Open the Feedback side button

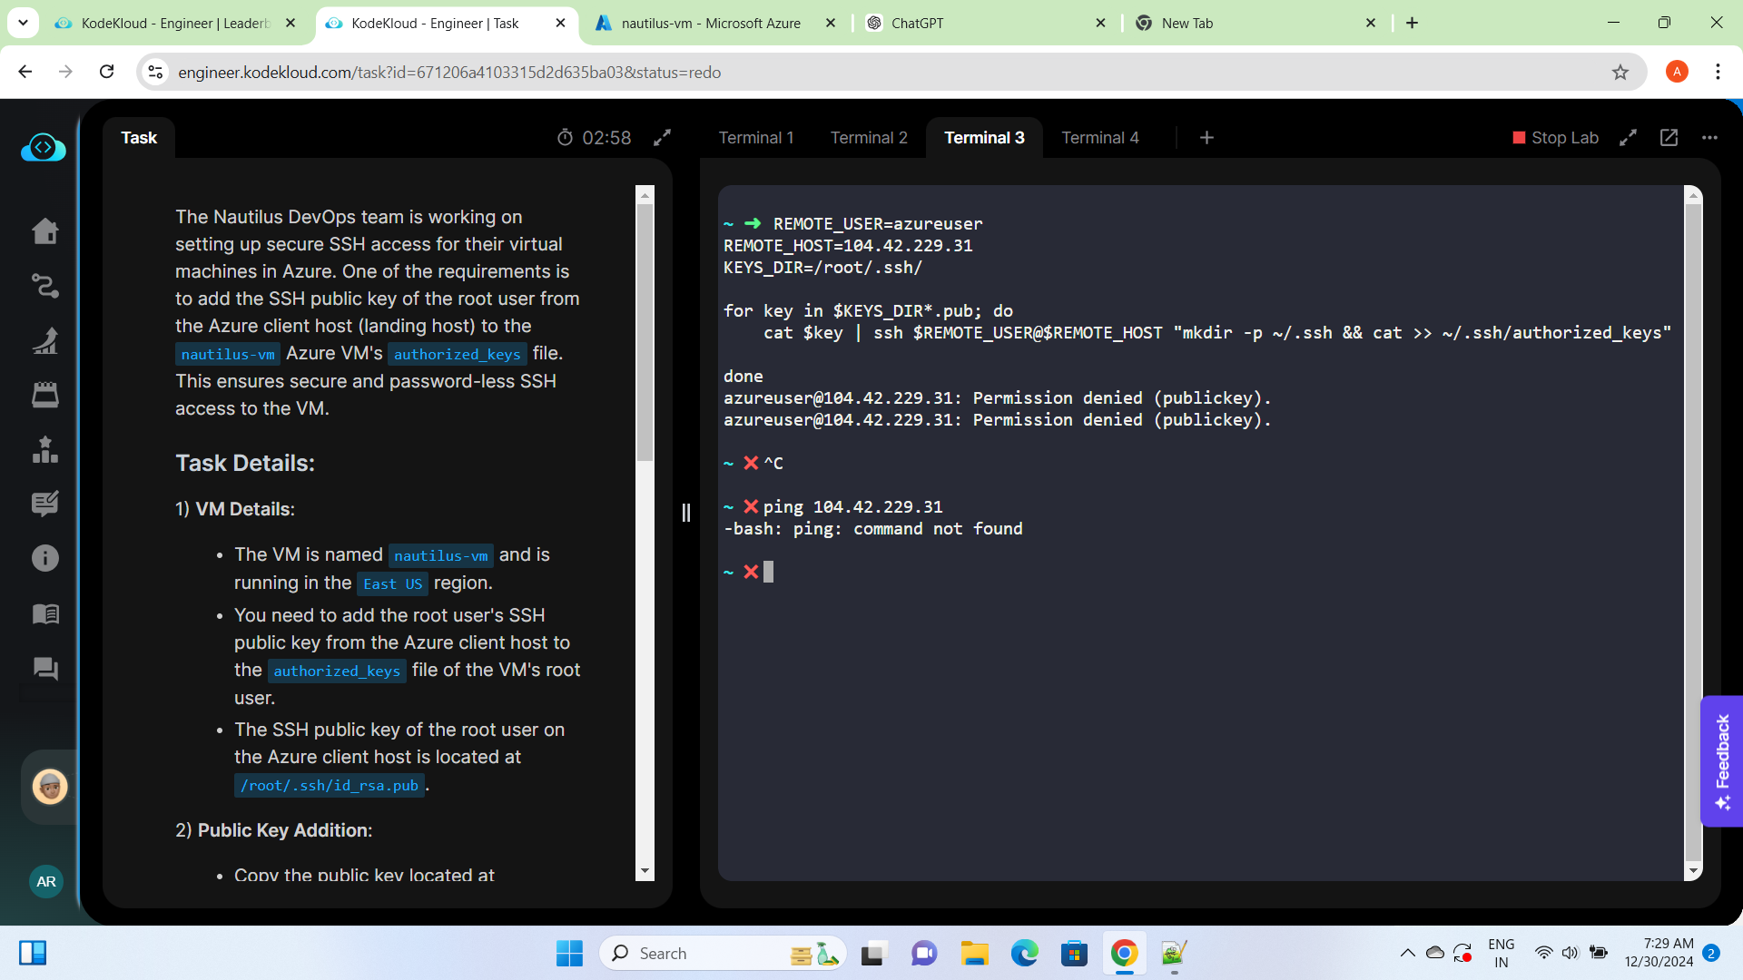click(1722, 760)
